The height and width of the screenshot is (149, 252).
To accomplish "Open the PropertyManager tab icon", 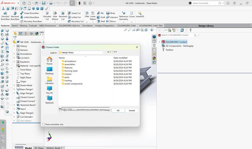I will coord(20,34).
